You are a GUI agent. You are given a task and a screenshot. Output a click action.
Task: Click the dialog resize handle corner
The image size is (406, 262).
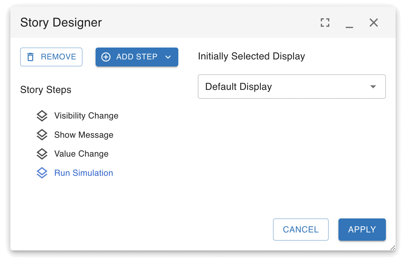click(x=393, y=247)
